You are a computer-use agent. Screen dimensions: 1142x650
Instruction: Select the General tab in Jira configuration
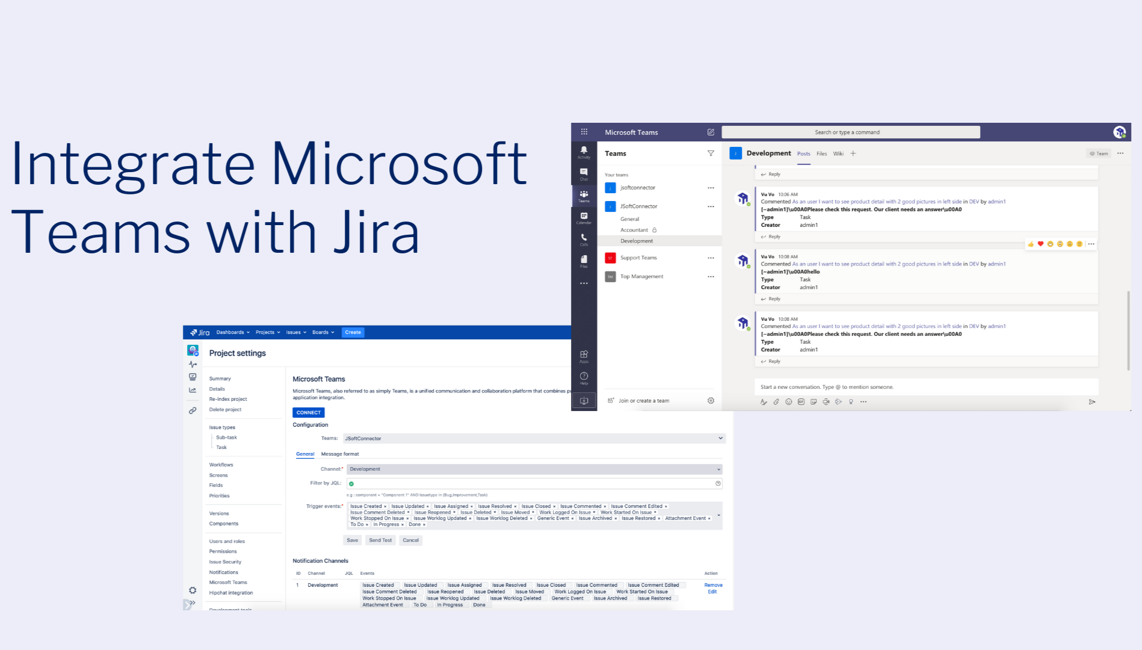[x=305, y=454]
